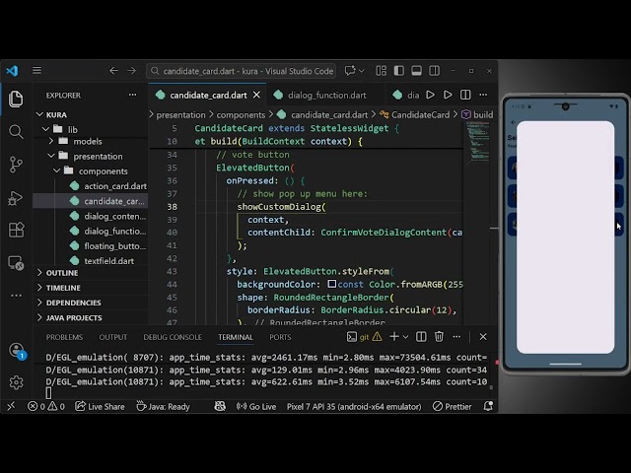Click Go Live in status bar
This screenshot has width=631, height=473.
tap(256, 407)
